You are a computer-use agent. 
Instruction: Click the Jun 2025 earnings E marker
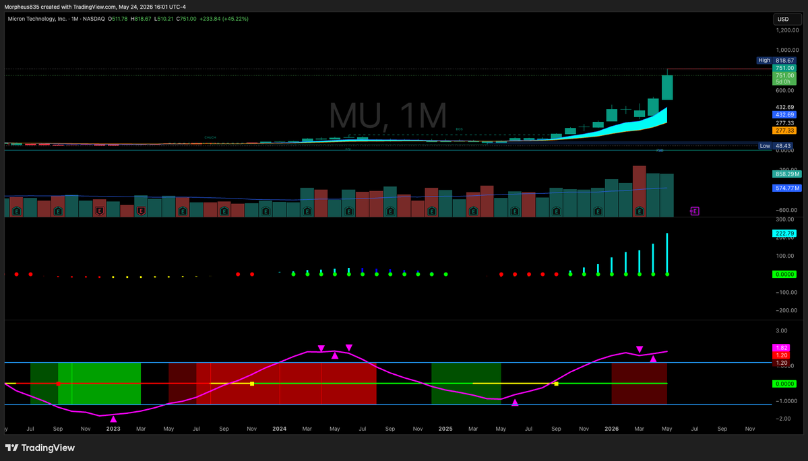click(515, 211)
